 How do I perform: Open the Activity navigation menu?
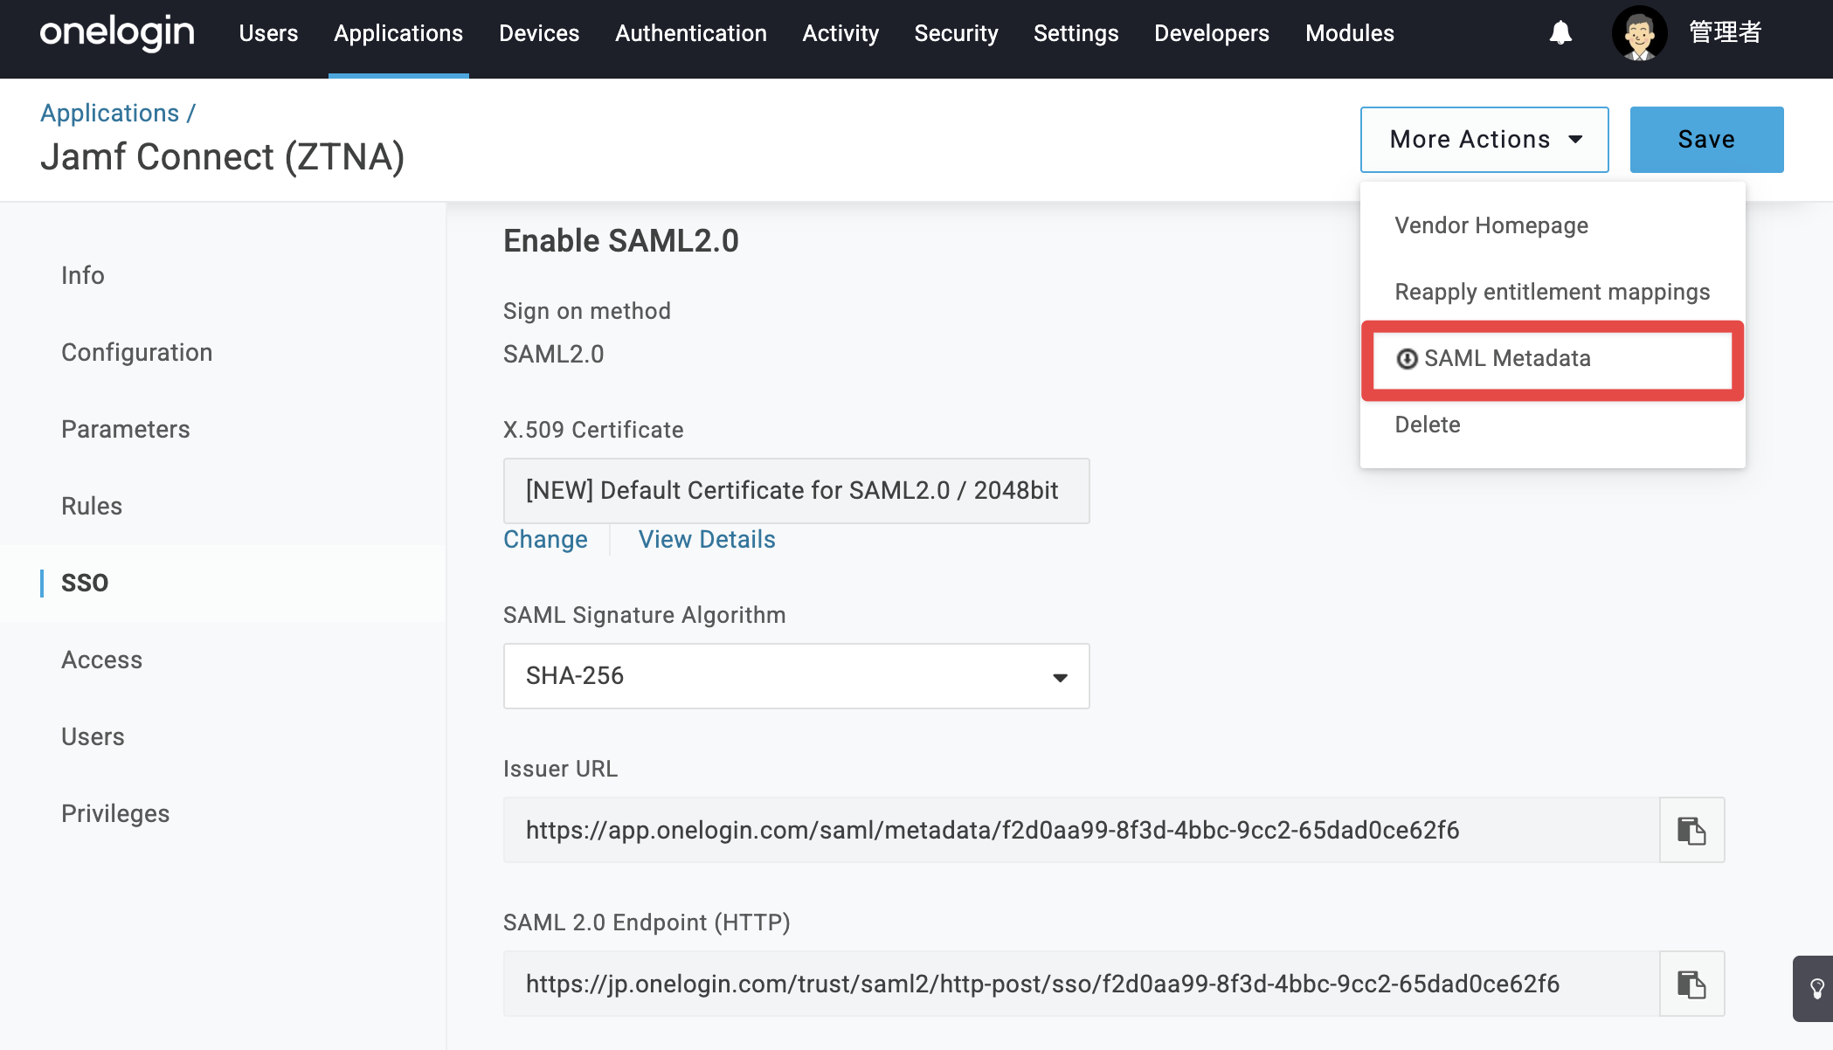click(840, 33)
